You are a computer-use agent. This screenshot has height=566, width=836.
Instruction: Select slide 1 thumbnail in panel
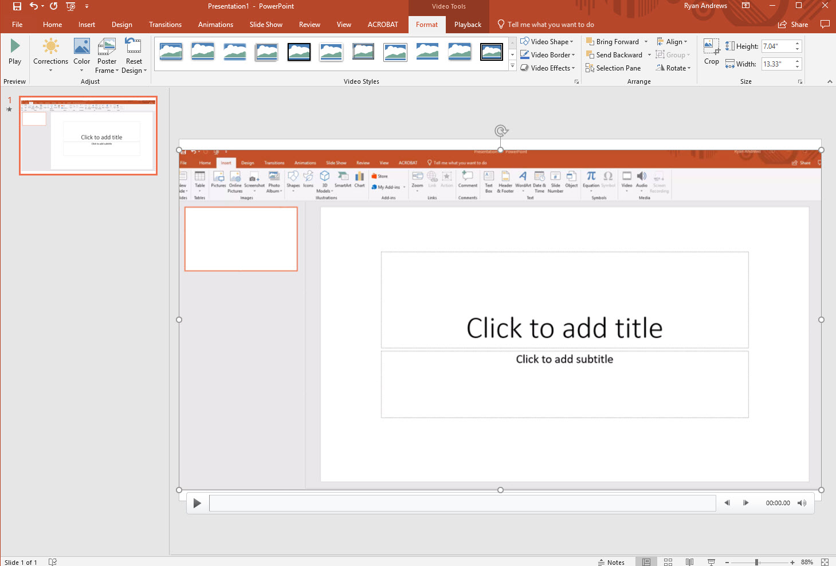click(88, 135)
